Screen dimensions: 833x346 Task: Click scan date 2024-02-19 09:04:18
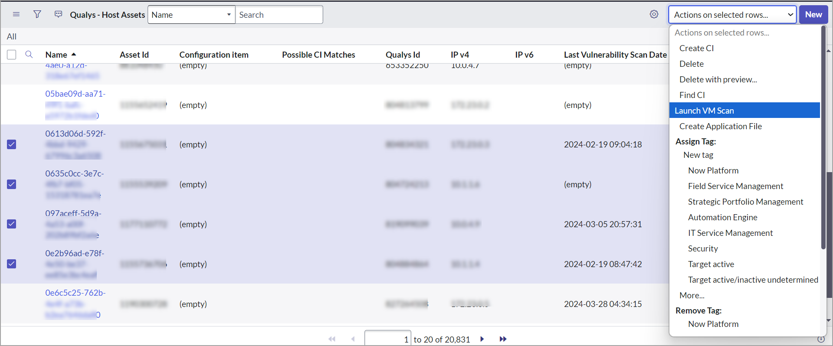(x=603, y=144)
